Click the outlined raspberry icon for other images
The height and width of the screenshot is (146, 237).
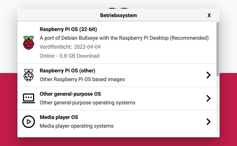point(29,75)
